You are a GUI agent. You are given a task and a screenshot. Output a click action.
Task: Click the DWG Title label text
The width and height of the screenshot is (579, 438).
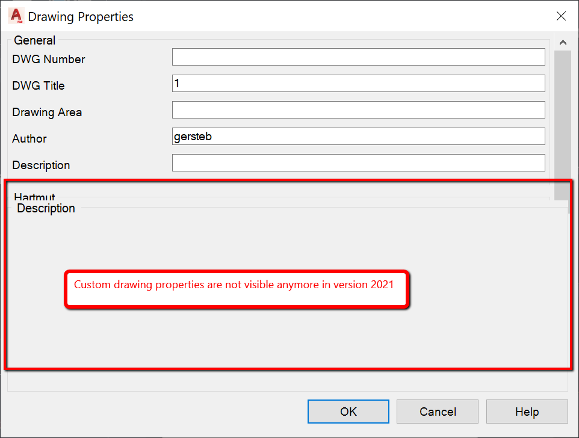[x=38, y=85]
